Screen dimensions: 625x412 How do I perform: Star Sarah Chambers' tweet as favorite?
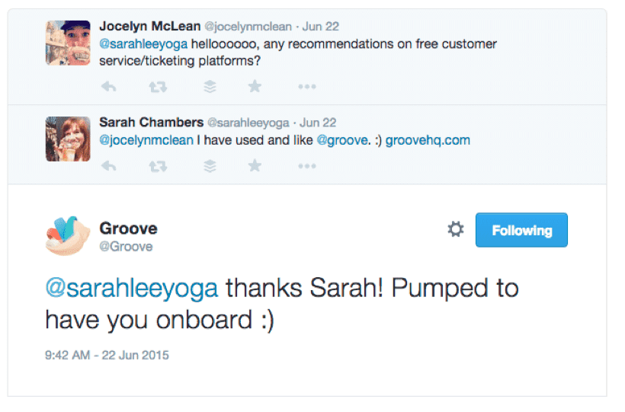click(255, 165)
